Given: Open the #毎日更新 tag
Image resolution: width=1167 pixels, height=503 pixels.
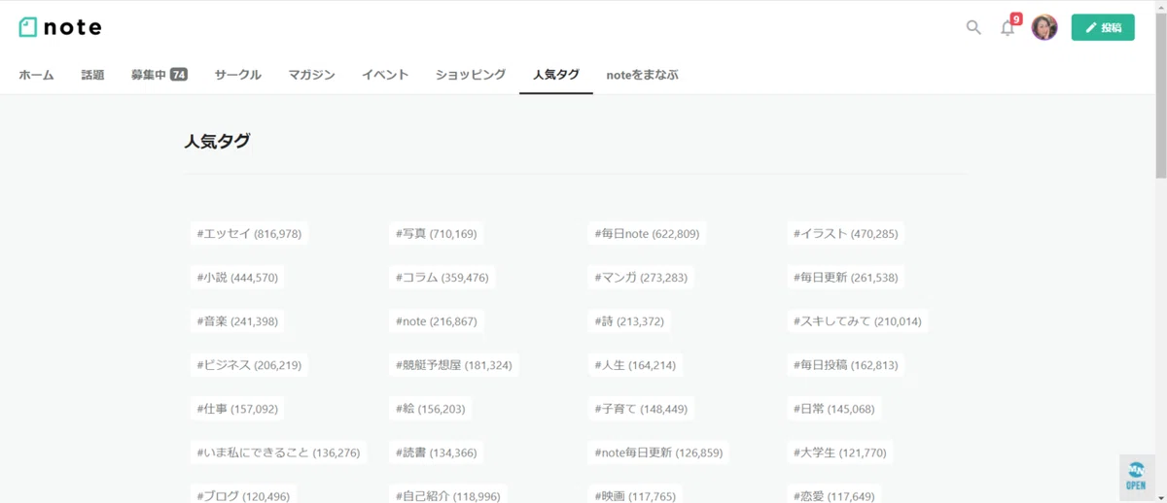Looking at the screenshot, I should (845, 277).
